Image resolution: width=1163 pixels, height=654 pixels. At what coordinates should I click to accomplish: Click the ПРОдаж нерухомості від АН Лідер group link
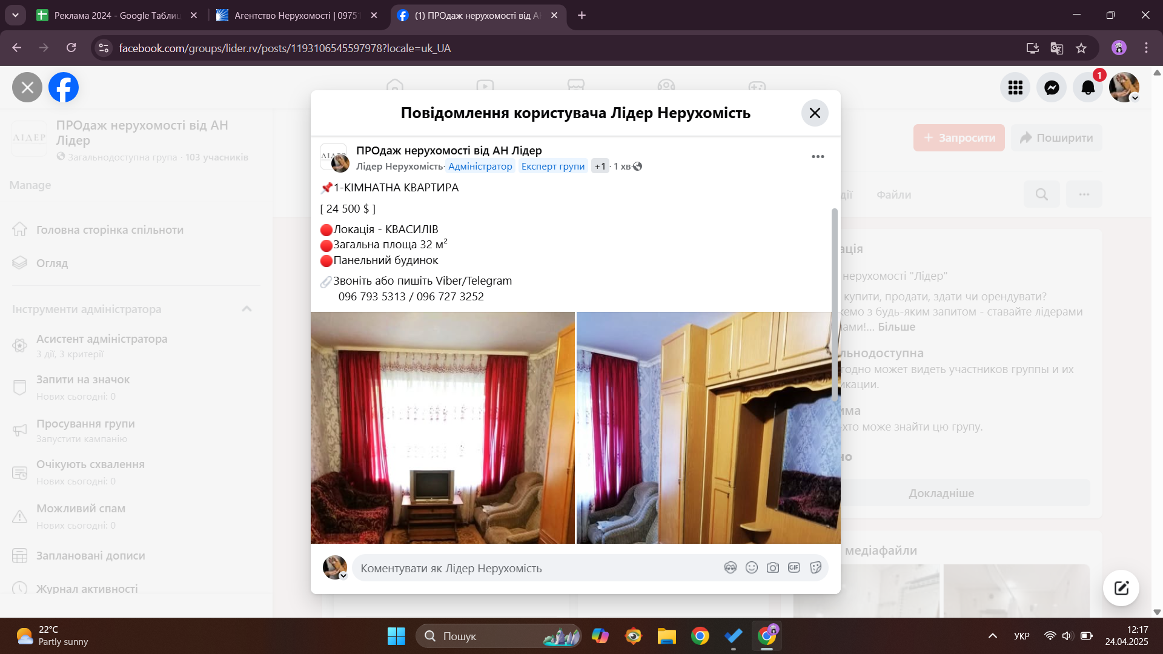[449, 151]
